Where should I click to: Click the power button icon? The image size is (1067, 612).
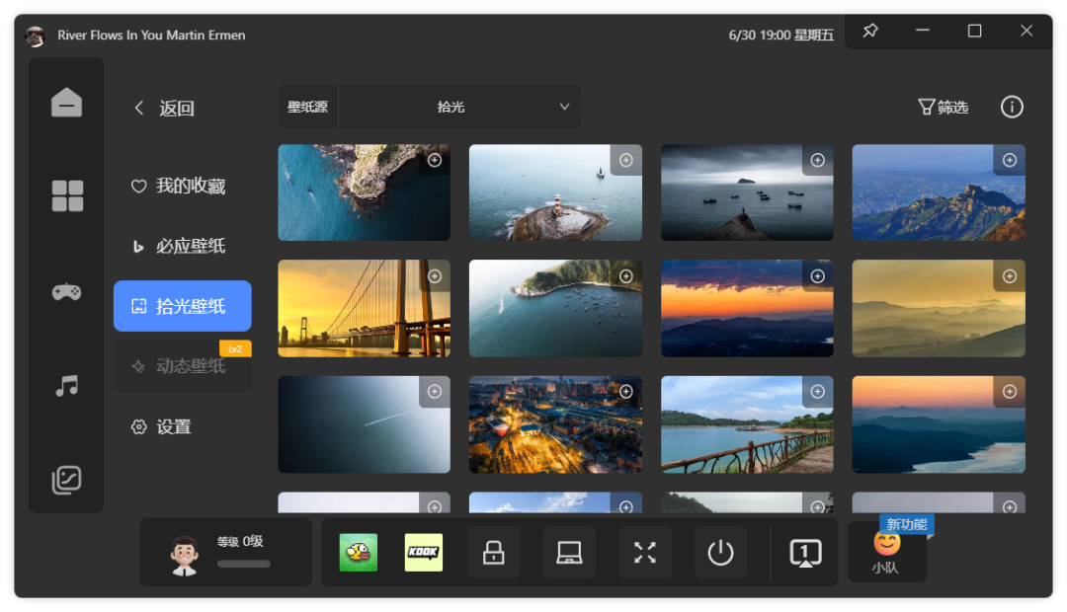click(720, 553)
